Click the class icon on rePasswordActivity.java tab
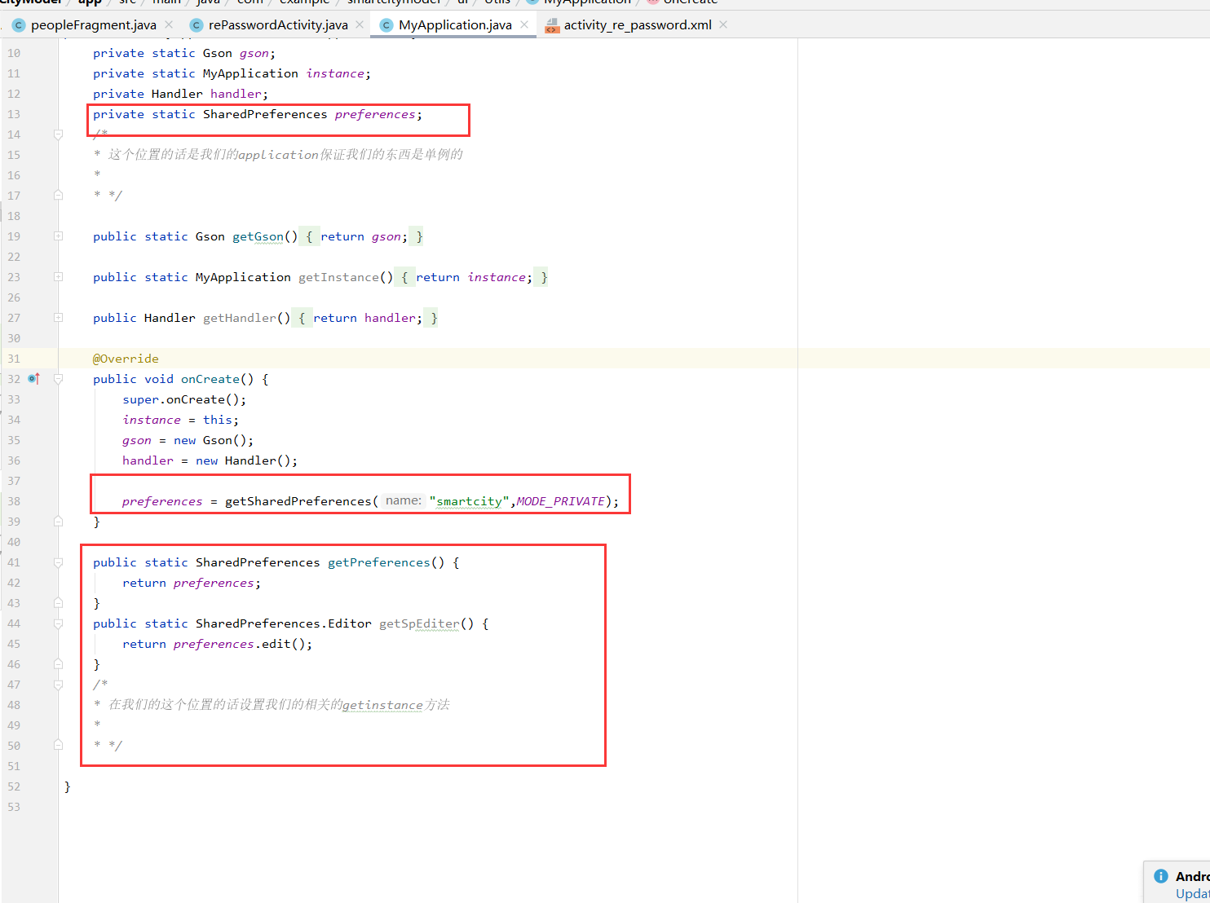Screen dimensions: 1210x903 196,24
